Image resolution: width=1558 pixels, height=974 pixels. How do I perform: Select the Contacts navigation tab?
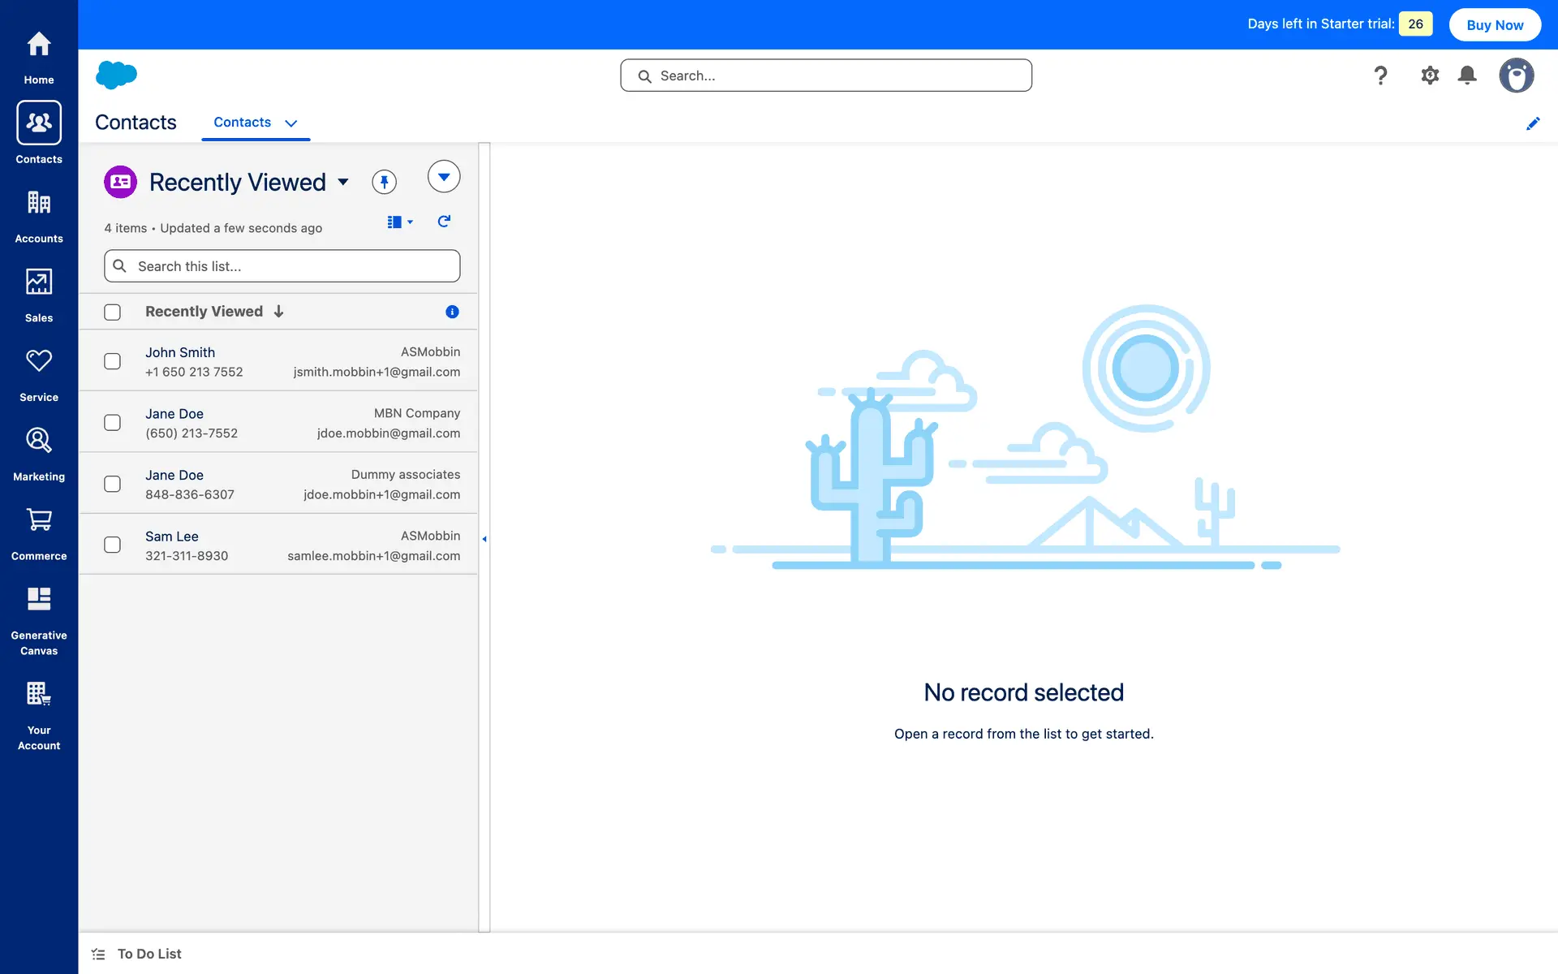[242, 123]
